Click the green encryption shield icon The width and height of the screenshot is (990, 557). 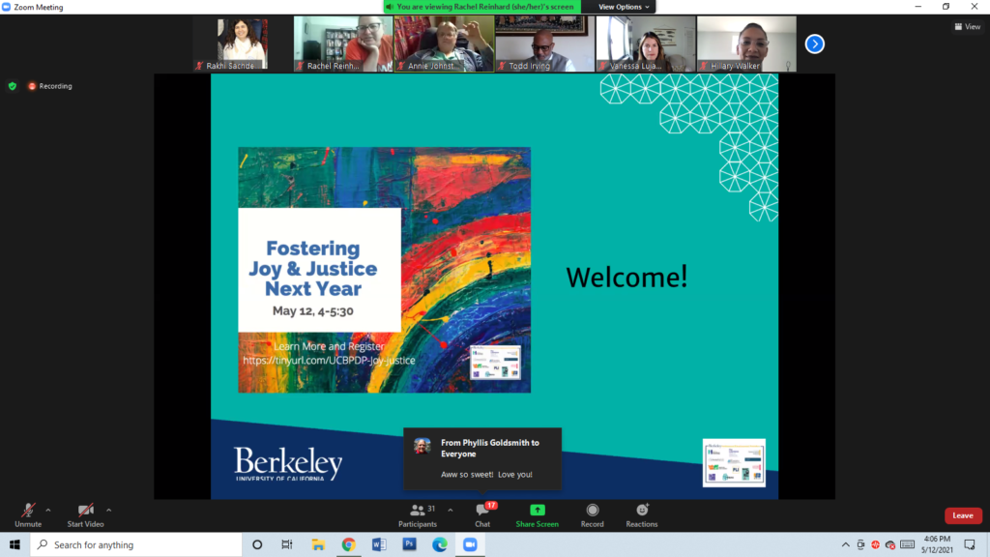tap(13, 86)
